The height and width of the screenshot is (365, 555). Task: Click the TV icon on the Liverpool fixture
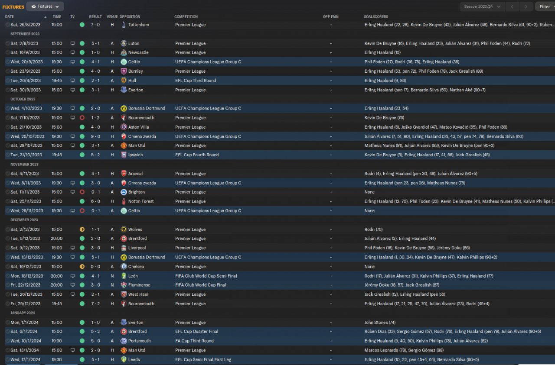[72, 248]
